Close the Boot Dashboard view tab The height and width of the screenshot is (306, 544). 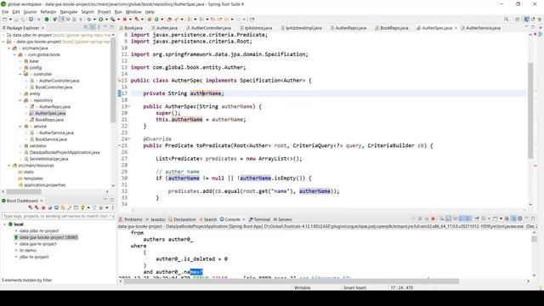42,201
